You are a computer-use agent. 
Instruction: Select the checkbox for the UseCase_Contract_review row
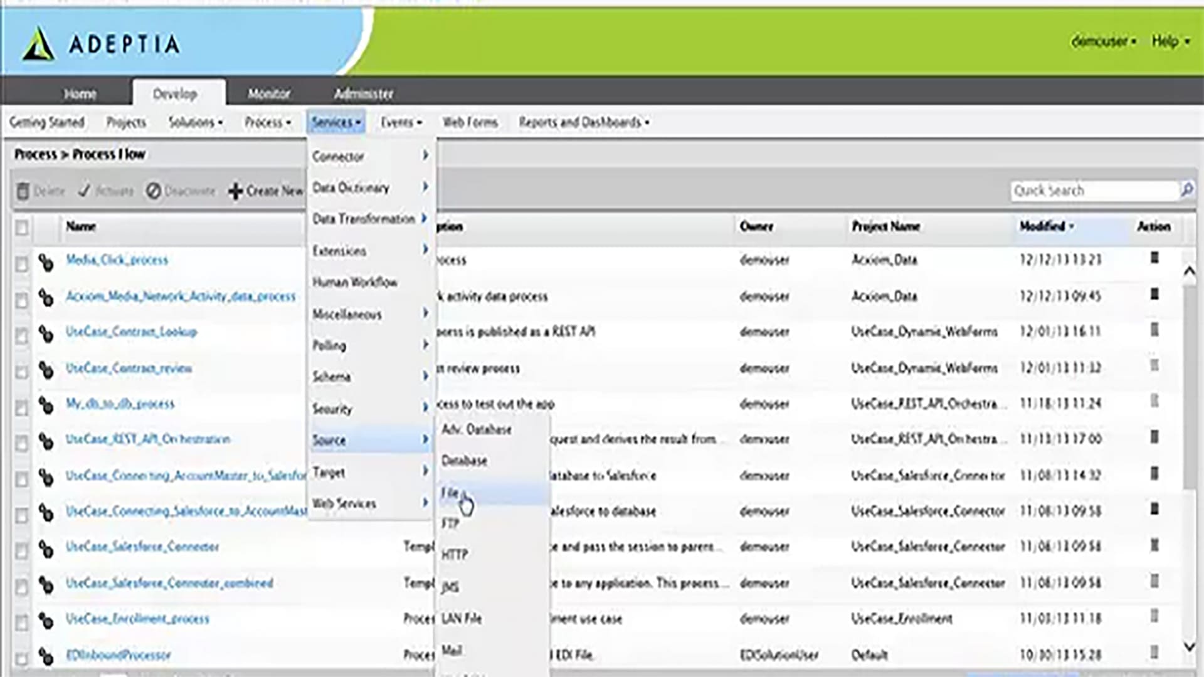pyautogui.click(x=22, y=372)
